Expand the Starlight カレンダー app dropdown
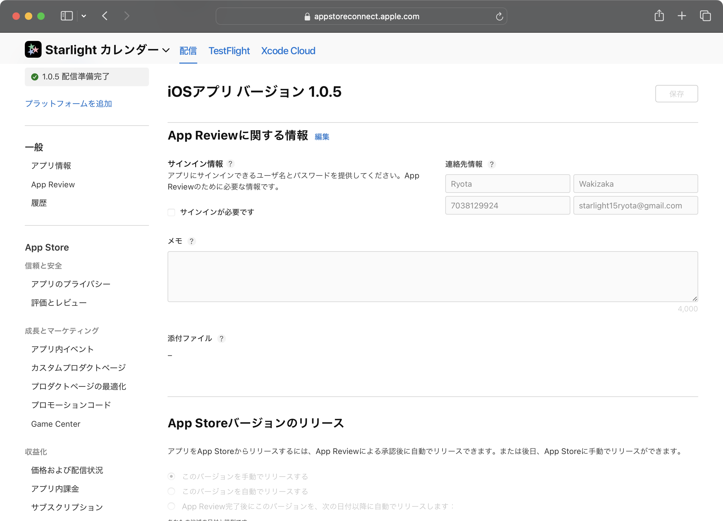This screenshot has height=521, width=723. (166, 50)
